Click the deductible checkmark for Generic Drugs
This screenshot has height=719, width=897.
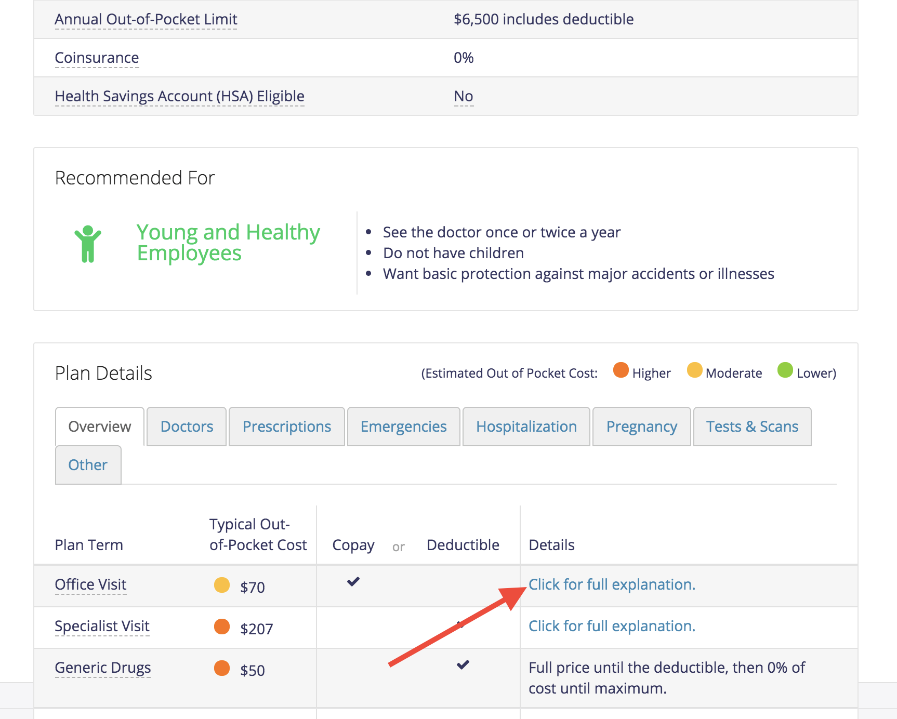(x=463, y=664)
